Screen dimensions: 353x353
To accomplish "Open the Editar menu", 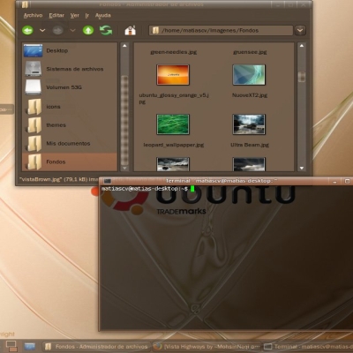I will pos(56,15).
